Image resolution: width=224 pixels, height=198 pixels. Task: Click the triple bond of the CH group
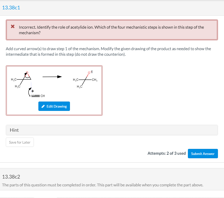point(36,95)
